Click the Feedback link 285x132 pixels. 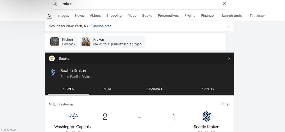(257, 16)
